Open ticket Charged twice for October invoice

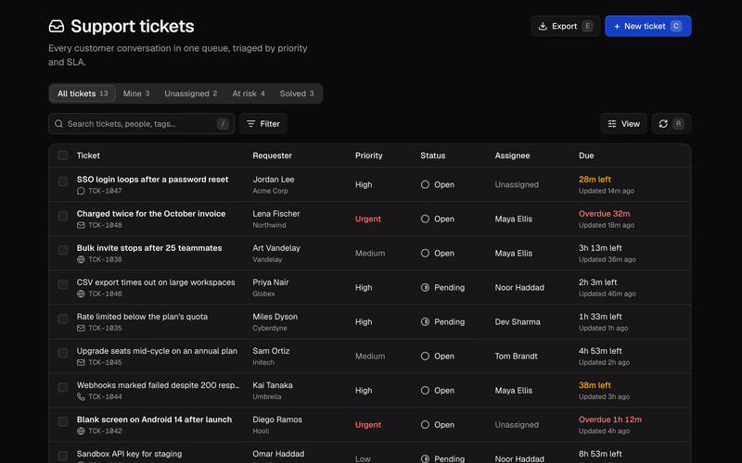point(151,214)
